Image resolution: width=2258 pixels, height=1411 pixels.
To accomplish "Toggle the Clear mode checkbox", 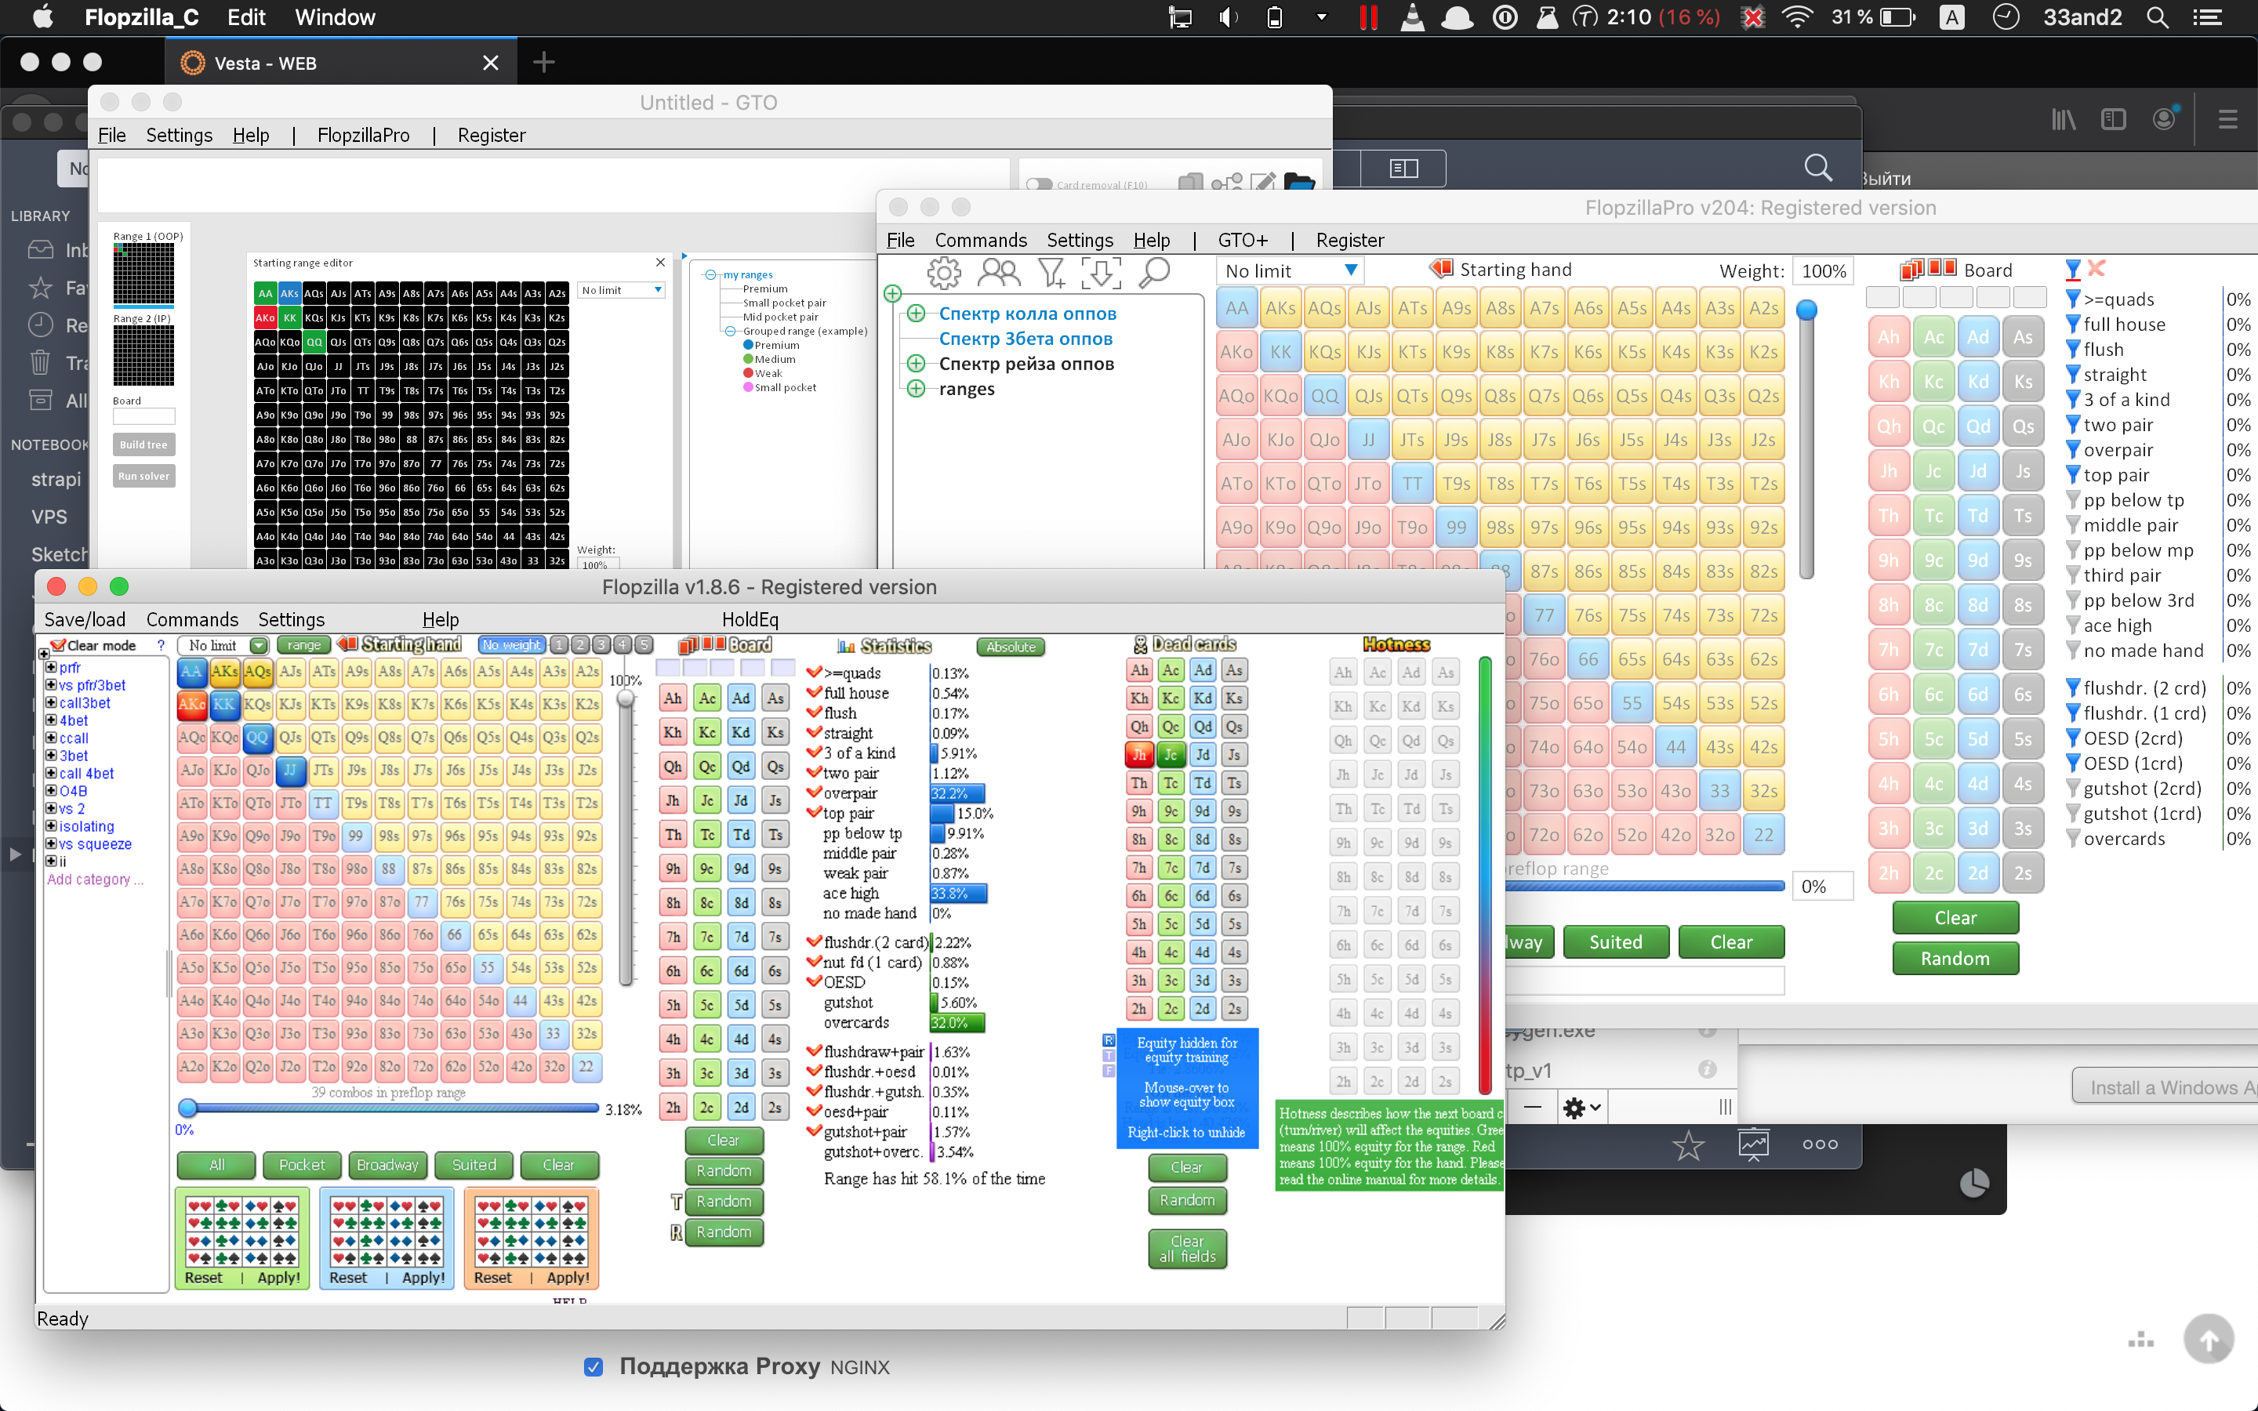I will coord(58,645).
